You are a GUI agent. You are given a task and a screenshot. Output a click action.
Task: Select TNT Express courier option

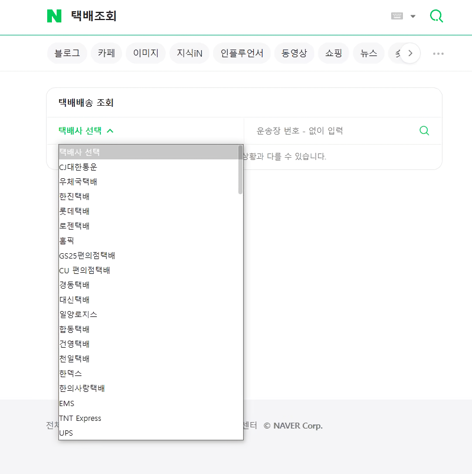[80, 418]
